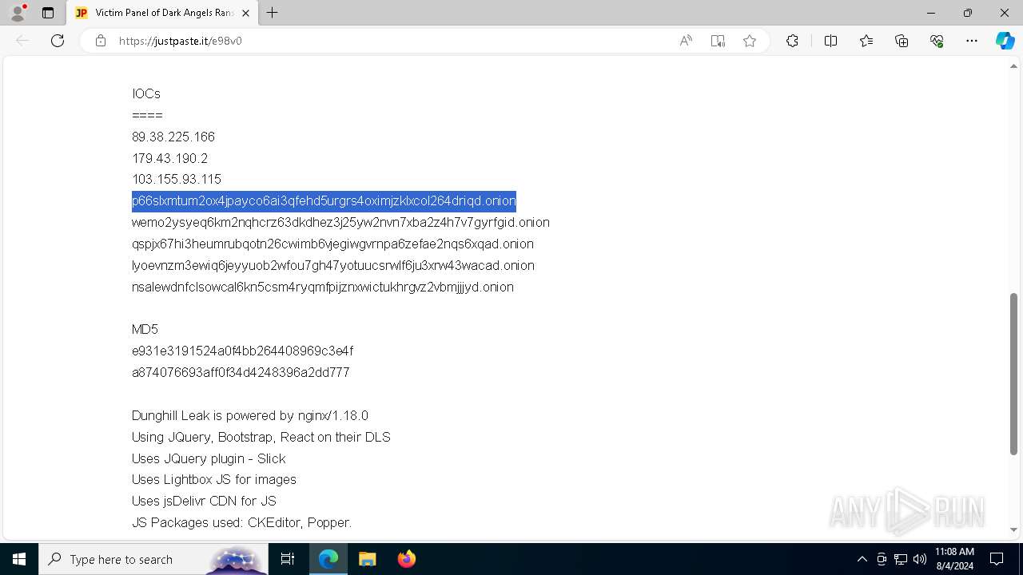Image resolution: width=1023 pixels, height=575 pixels.
Task: Open the Favorites list
Action: point(866,41)
